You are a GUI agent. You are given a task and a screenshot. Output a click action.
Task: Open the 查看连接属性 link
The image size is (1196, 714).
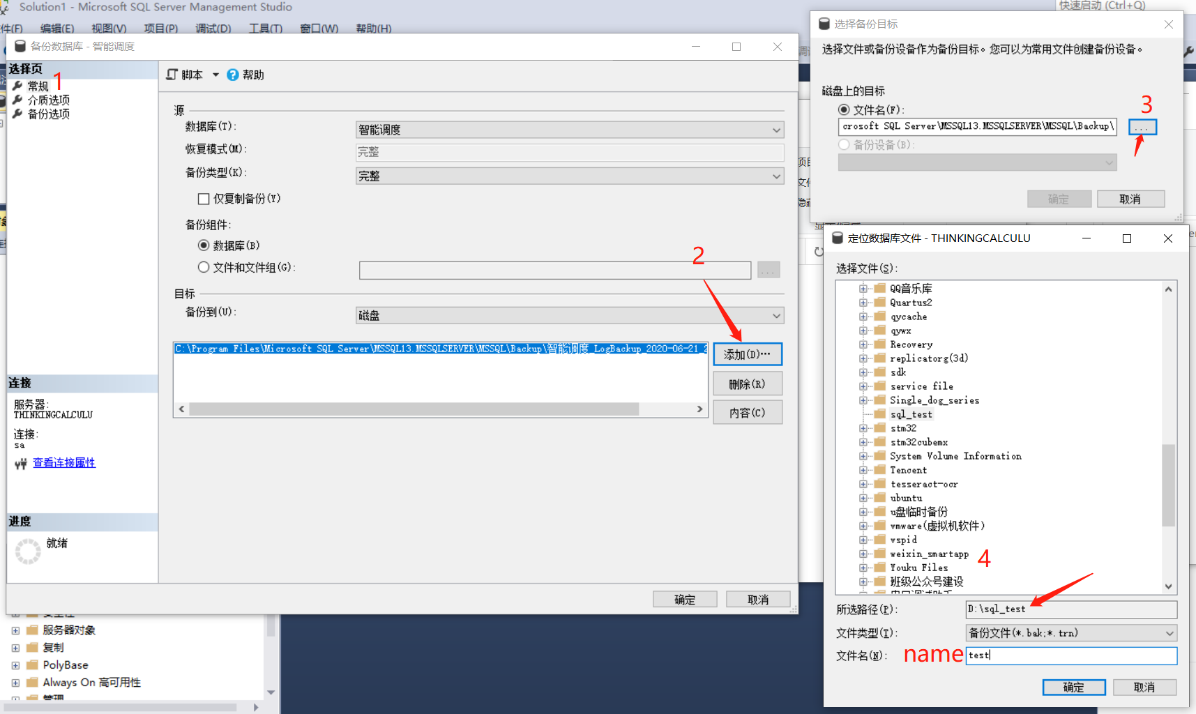click(64, 462)
